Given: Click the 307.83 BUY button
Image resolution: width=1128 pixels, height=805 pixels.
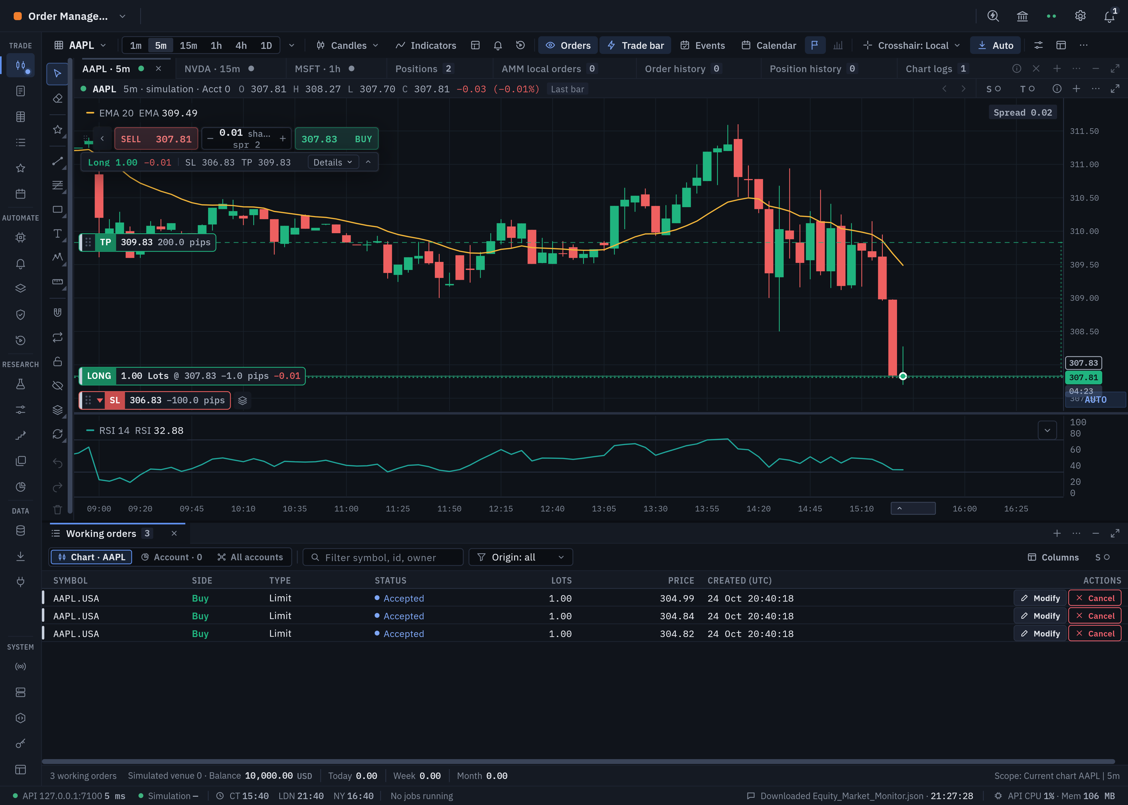Looking at the screenshot, I should click(336, 139).
